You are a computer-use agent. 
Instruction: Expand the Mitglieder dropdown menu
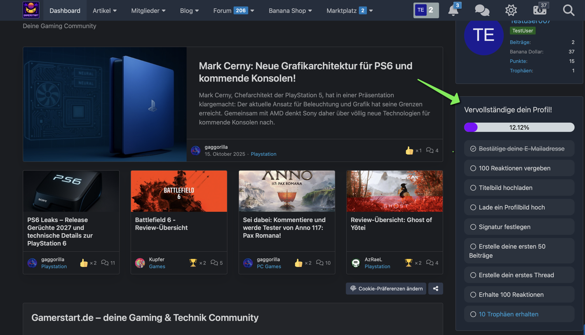[148, 10]
